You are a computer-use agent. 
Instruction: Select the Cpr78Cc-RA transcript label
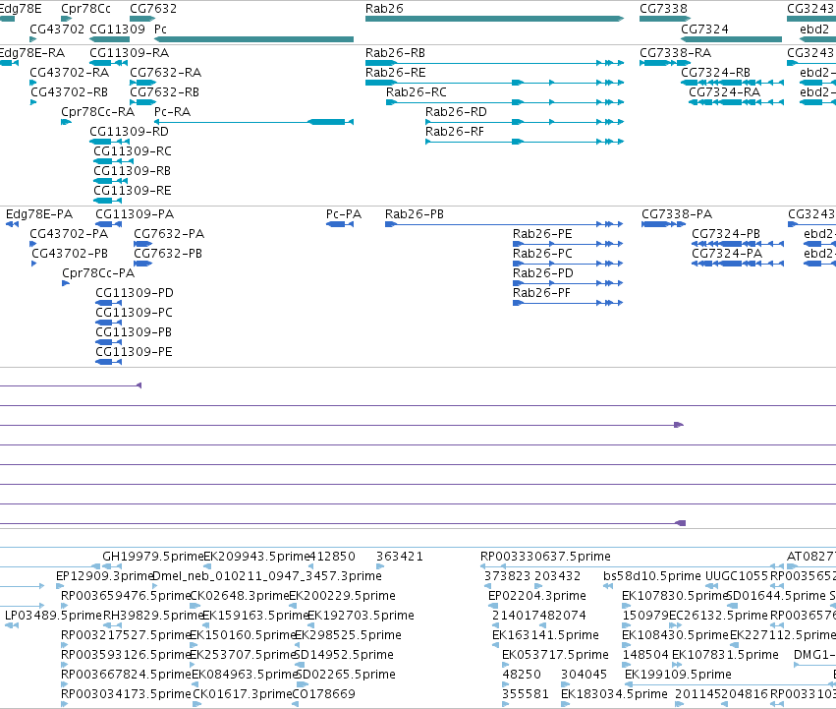(97, 112)
